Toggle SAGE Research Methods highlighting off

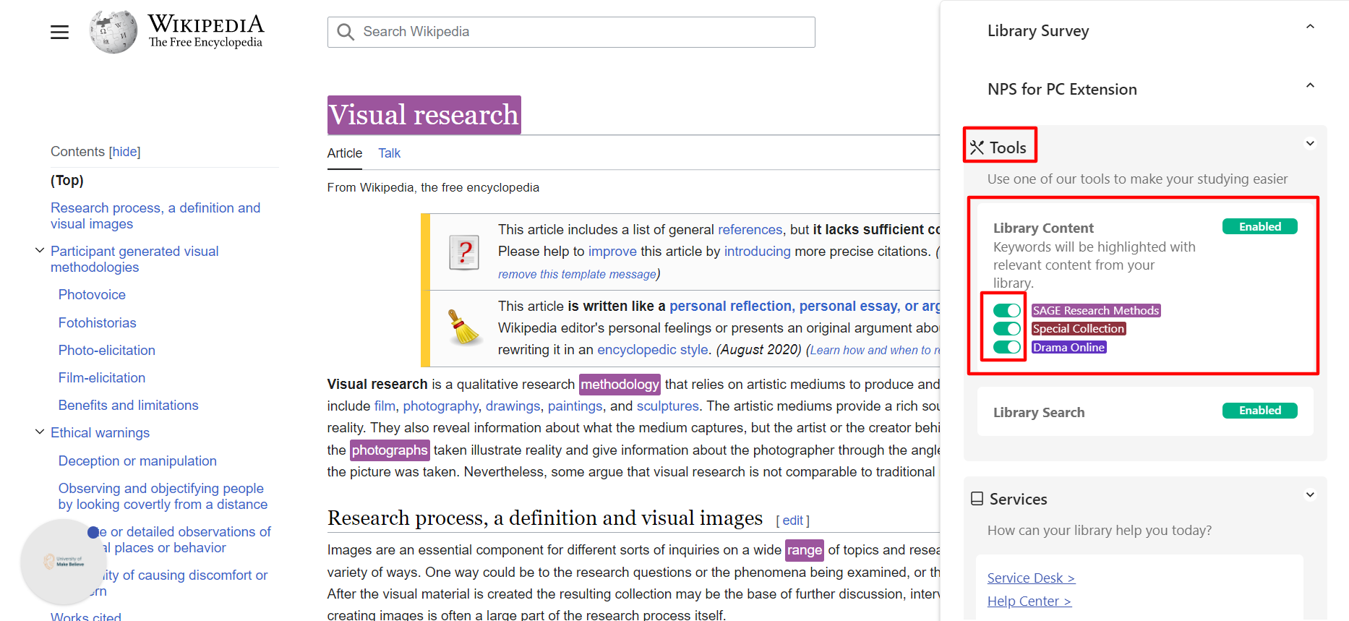1006,310
